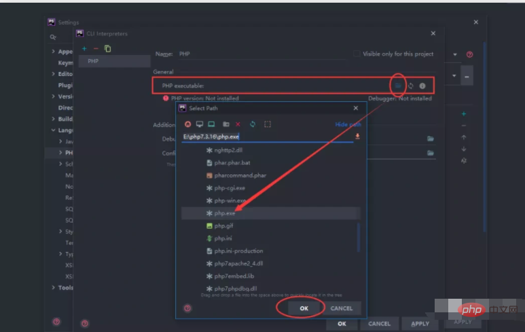Select PHP in the interpreters list
Image resolution: width=525 pixels, height=332 pixels.
click(x=115, y=61)
